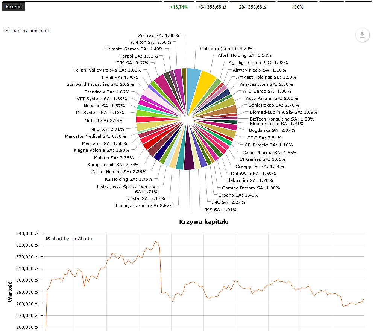Open the pie chart's 'JS chart by amCharts' link
Viewport: 375px width, 331px height.
(27, 31)
